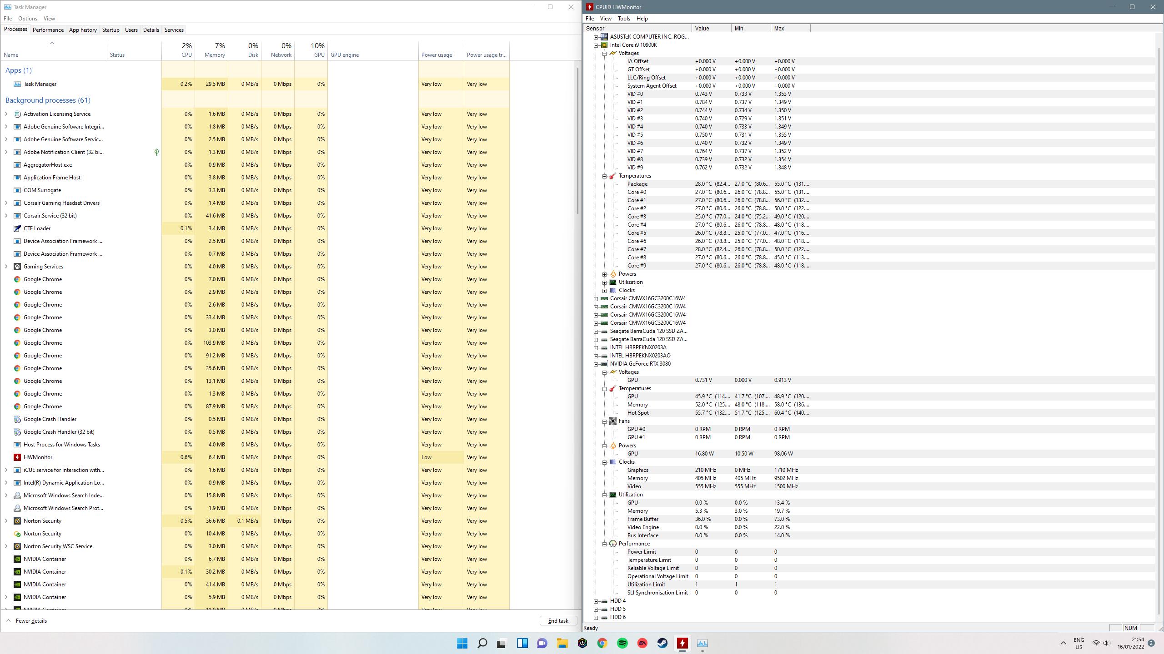This screenshot has width=1164, height=654.
Task: Click Fewer details link
Action: click(x=31, y=621)
